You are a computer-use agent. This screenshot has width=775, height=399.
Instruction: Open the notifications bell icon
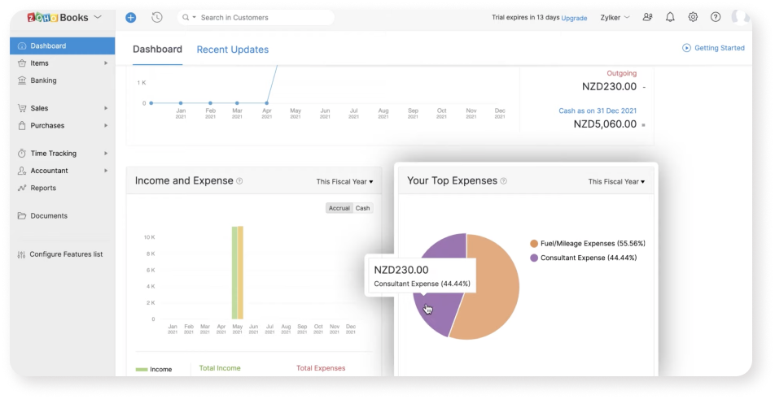(670, 17)
